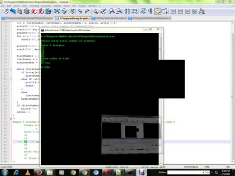Run macro multiple times icon

point(195,11)
